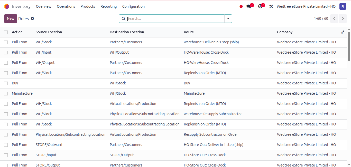Sort by Destination Location column header
Viewport: 351px width, 167px height.
click(x=127, y=32)
